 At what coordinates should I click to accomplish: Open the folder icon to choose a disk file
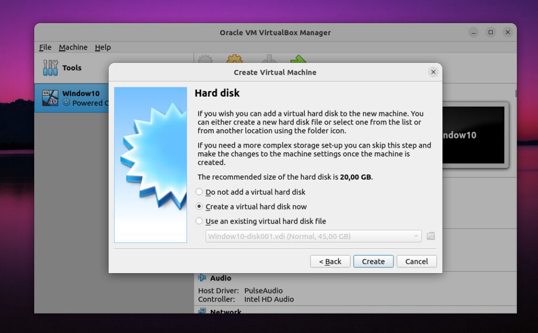click(x=431, y=236)
